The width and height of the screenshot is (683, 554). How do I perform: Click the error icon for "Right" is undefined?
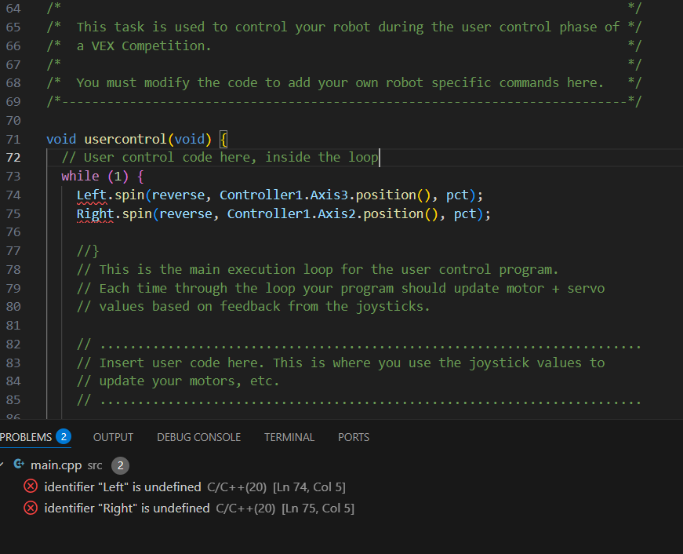pos(31,508)
